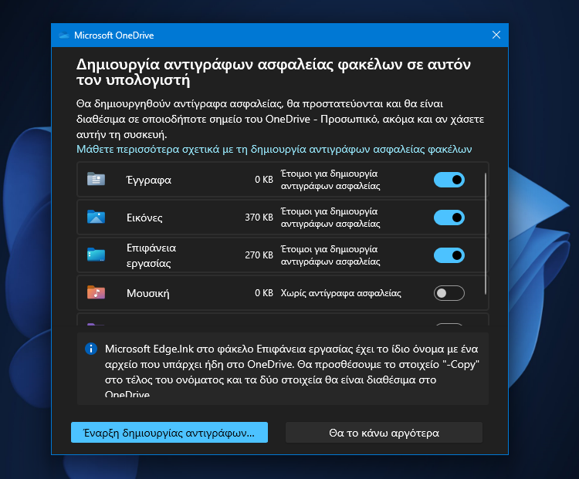Select the Επιφάνεια εργασίας folder name
The height and width of the screenshot is (479, 579).
coord(151,255)
